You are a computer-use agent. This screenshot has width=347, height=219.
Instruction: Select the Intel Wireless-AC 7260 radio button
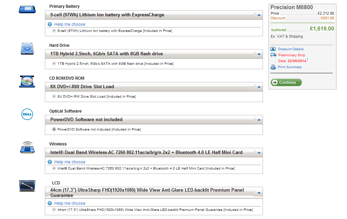[54, 168]
